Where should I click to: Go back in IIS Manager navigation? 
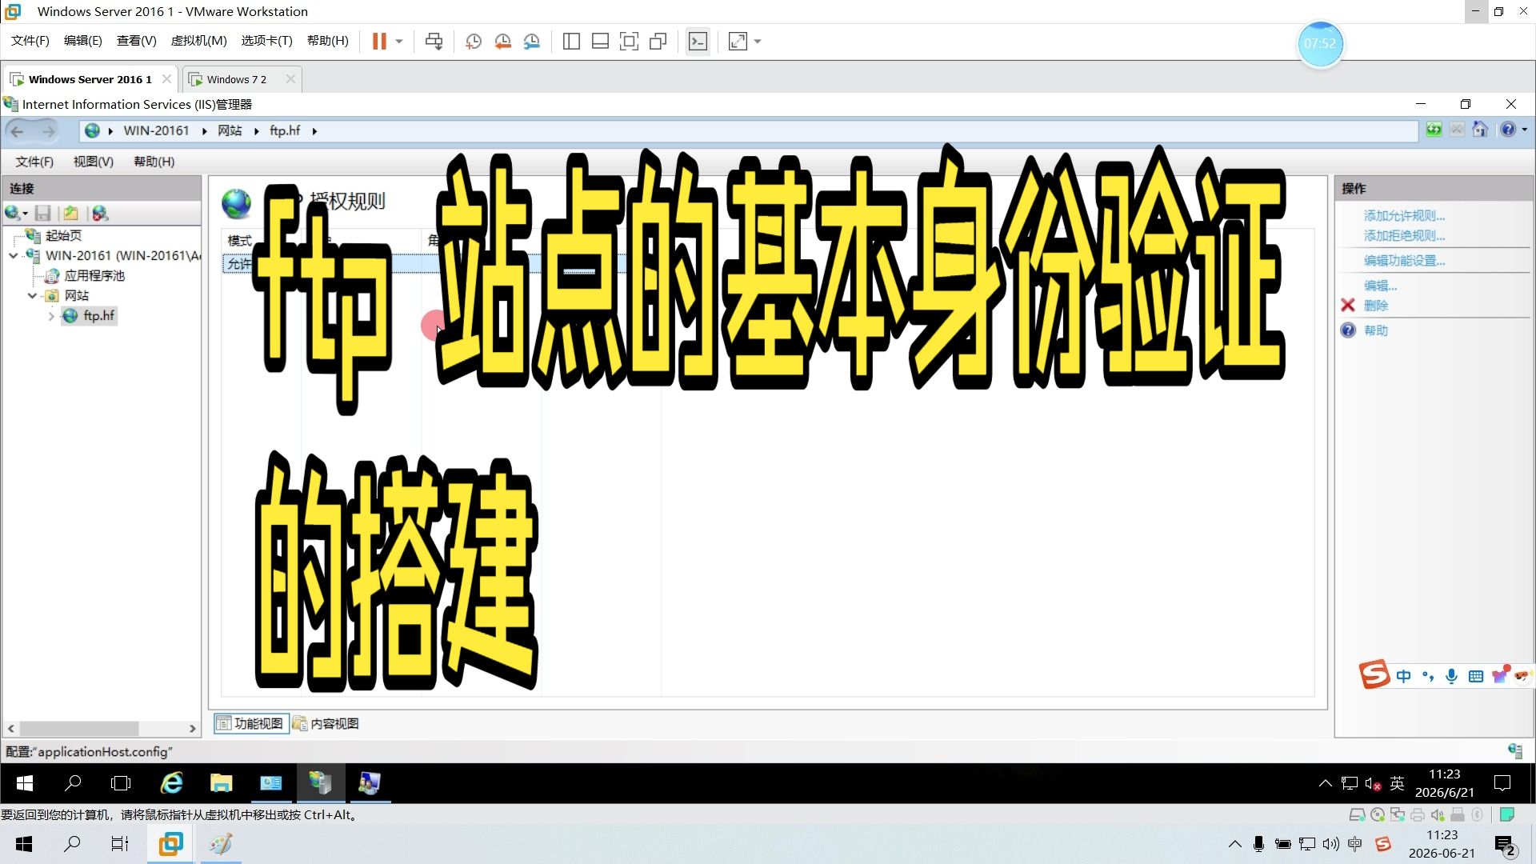coord(18,131)
